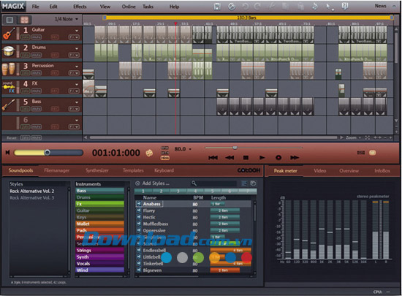This screenshot has height=296, width=402.
Task: Click the Play button in transport
Action: [x=262, y=157]
